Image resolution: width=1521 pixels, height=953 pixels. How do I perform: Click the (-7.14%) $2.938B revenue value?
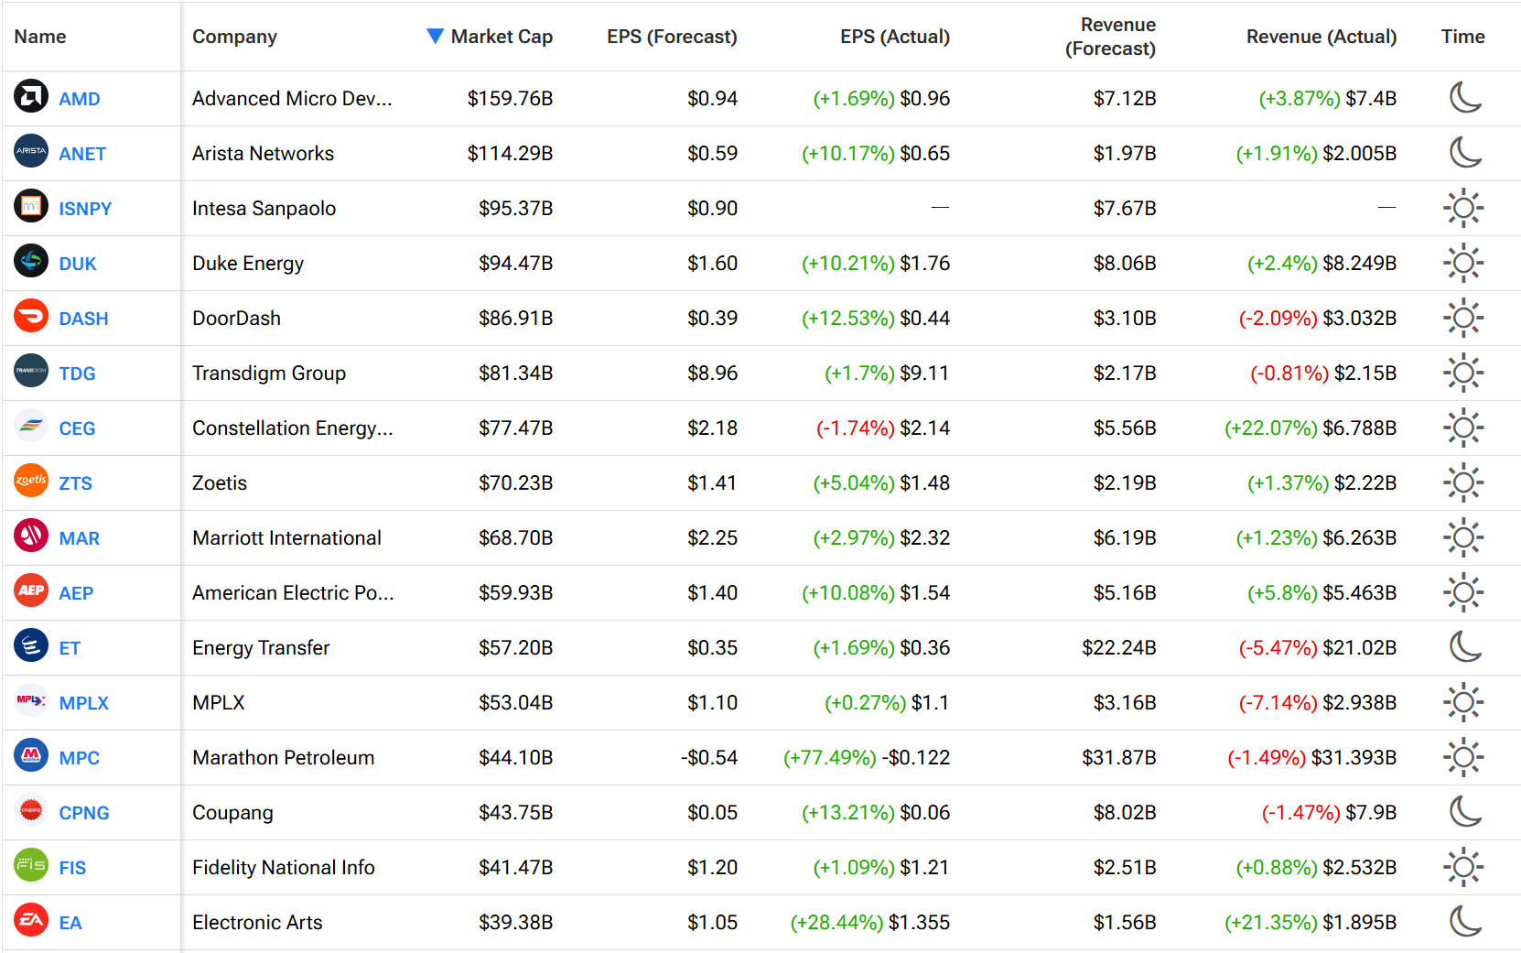(x=1318, y=702)
